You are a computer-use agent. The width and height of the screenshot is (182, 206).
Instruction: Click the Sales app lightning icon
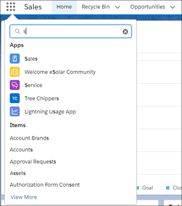[15, 59]
